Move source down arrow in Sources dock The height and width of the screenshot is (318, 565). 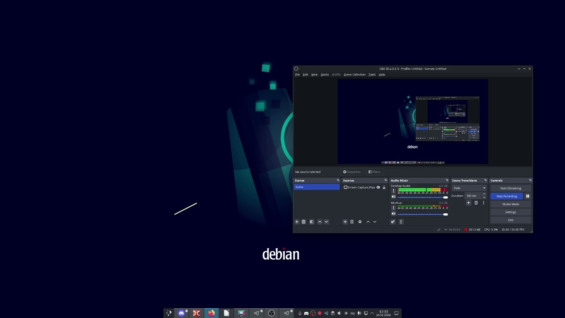(375, 222)
